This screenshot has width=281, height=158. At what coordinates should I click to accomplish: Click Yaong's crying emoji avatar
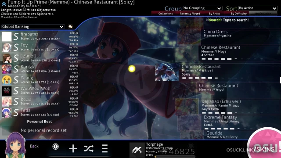pos(7,80)
